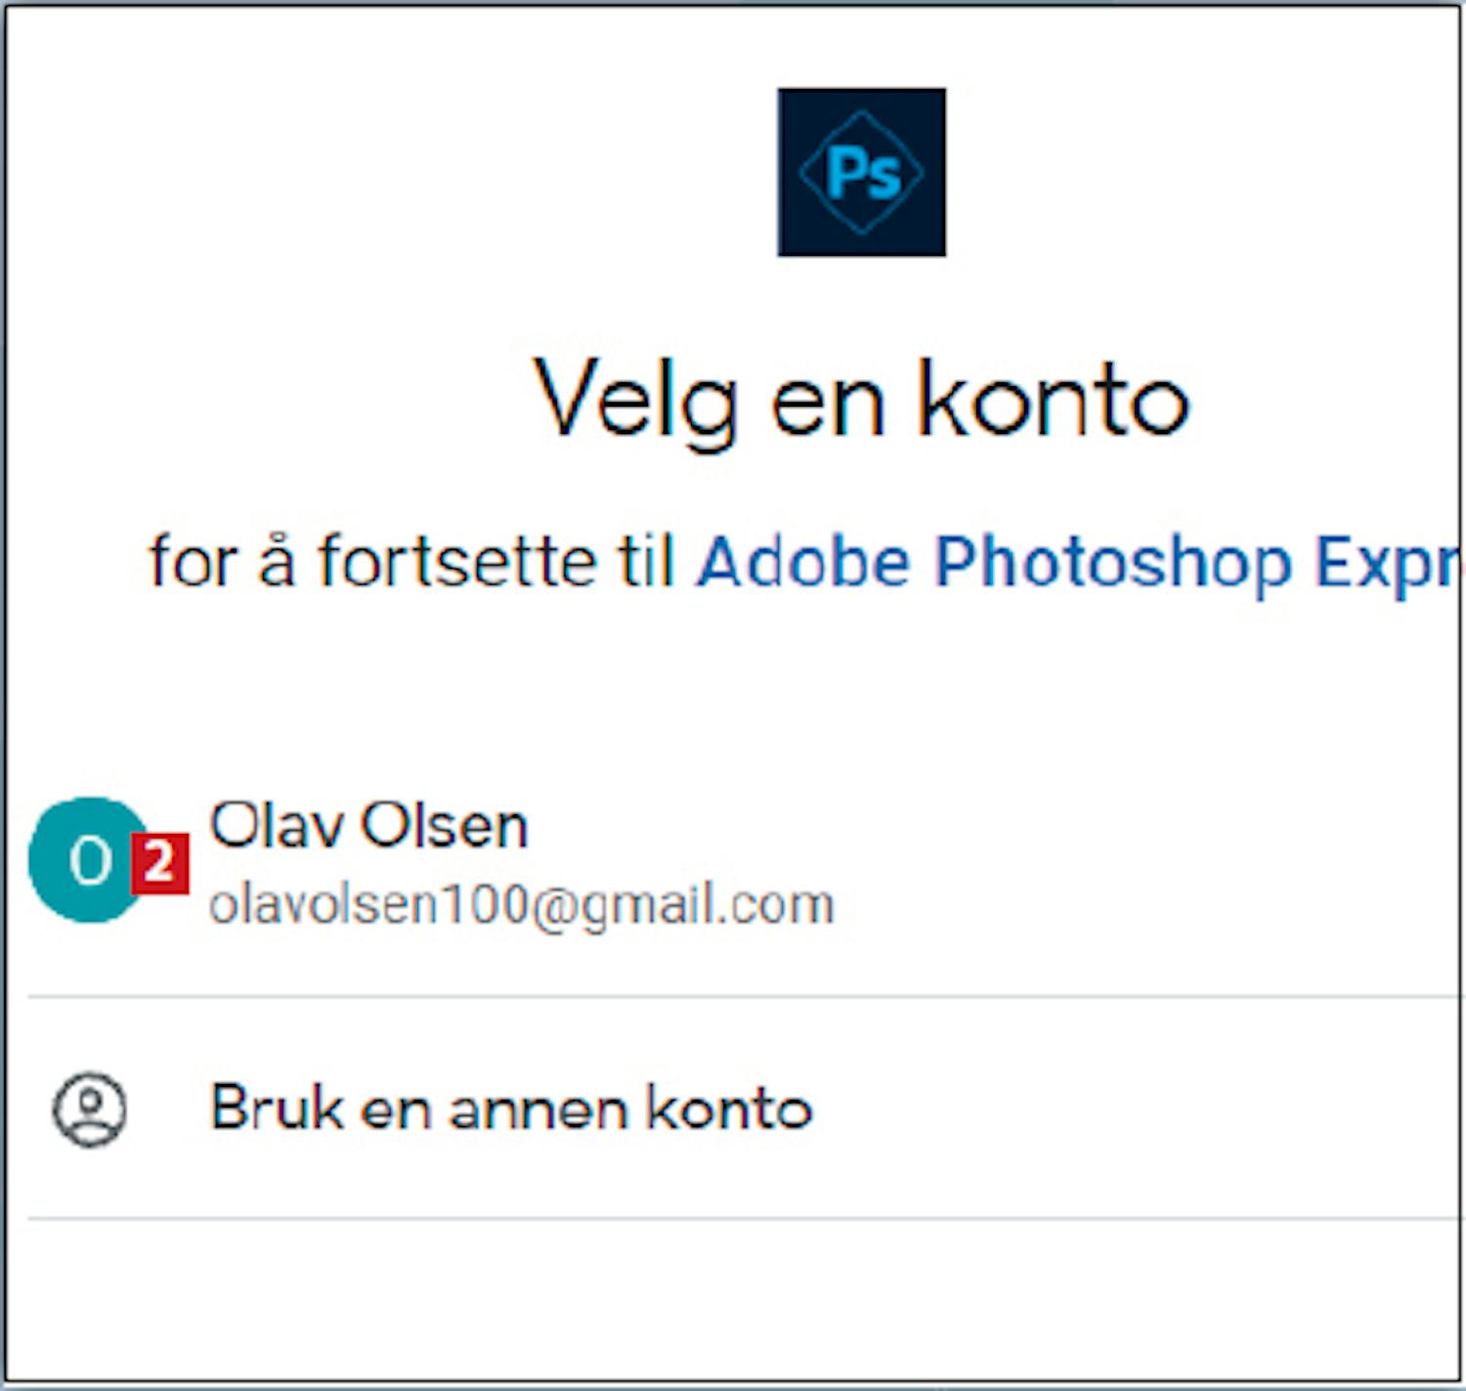This screenshot has height=1391, width=1466.
Task: Click the divider line below Olav Olsen account
Action: 743,997
